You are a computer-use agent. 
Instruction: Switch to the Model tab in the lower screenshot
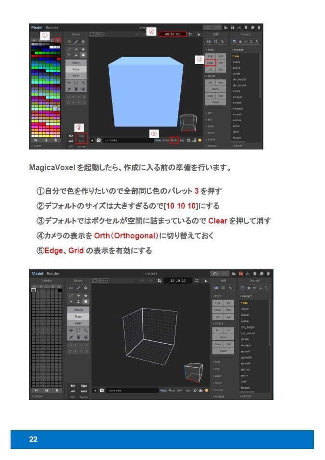pyautogui.click(x=37, y=274)
